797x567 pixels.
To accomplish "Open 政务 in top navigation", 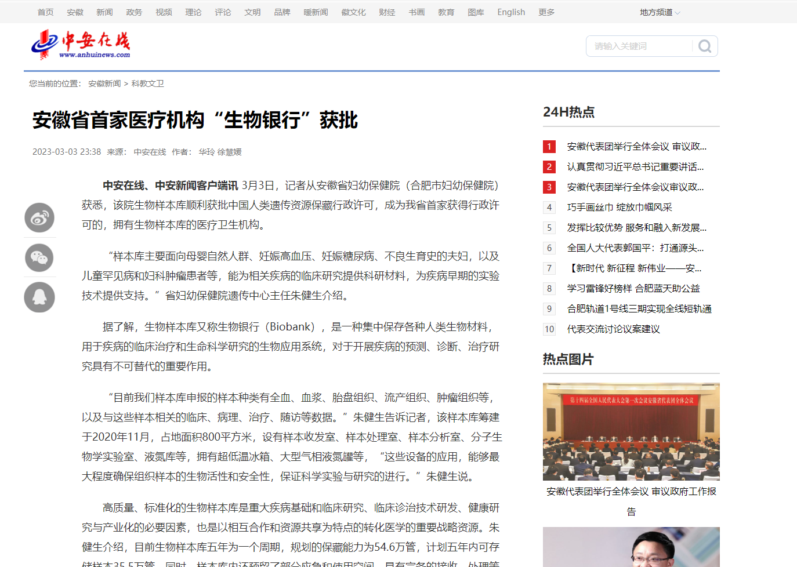I will tap(135, 12).
